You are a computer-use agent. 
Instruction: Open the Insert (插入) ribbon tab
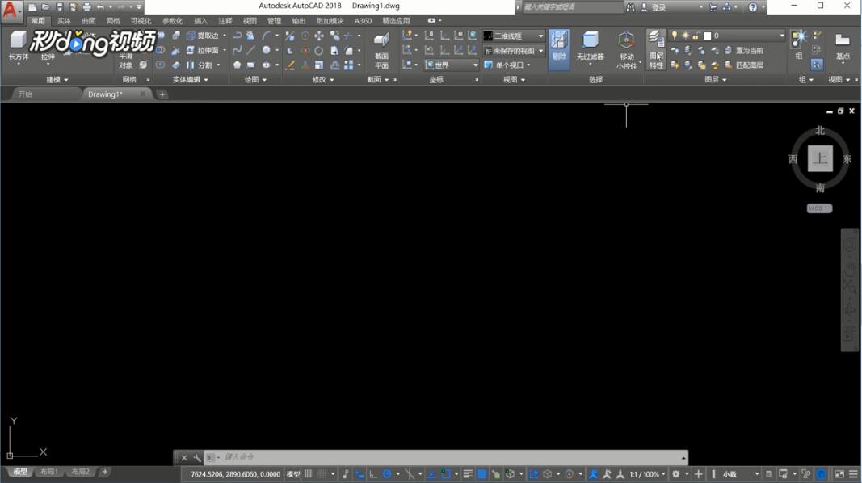coord(200,21)
